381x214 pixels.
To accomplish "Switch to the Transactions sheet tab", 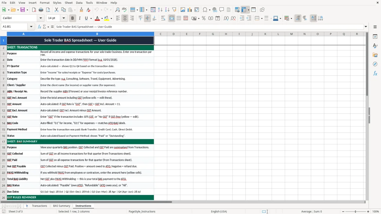I will [x=40, y=206].
